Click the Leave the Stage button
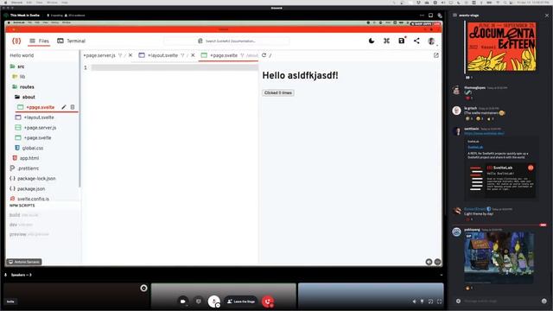 pyautogui.click(x=241, y=301)
